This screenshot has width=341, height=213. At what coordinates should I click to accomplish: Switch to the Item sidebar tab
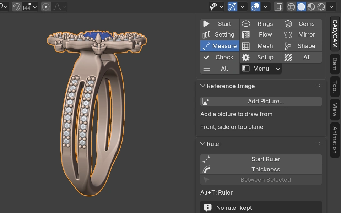click(x=335, y=64)
